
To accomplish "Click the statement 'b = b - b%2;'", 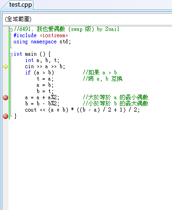I will coord(42,104).
